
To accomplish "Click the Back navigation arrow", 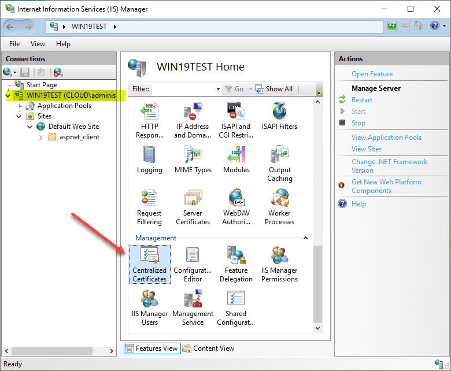I will pyautogui.click(x=10, y=27).
